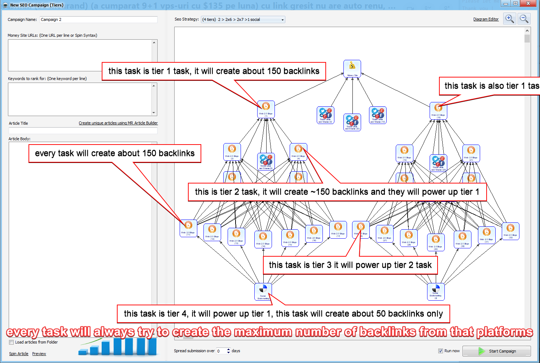Choose the Web 2.0 Blogs (15) node
Image resolution: width=540 pixels, height=363 pixels.
click(x=290, y=238)
